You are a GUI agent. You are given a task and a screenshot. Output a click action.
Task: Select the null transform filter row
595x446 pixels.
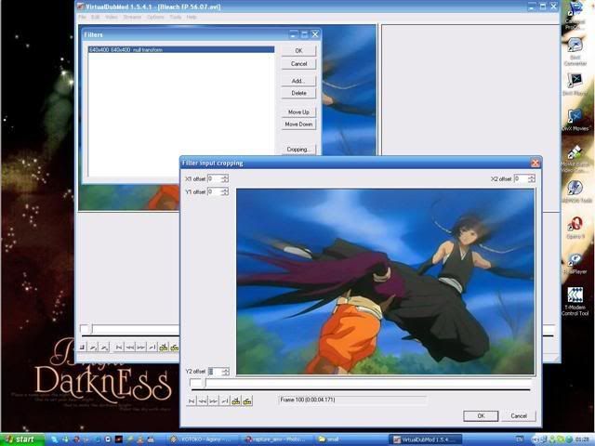click(181, 49)
